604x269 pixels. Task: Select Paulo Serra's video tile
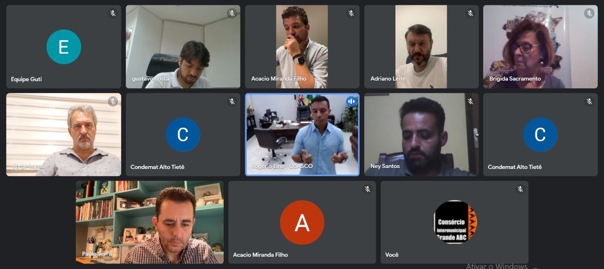pyautogui.click(x=150, y=222)
